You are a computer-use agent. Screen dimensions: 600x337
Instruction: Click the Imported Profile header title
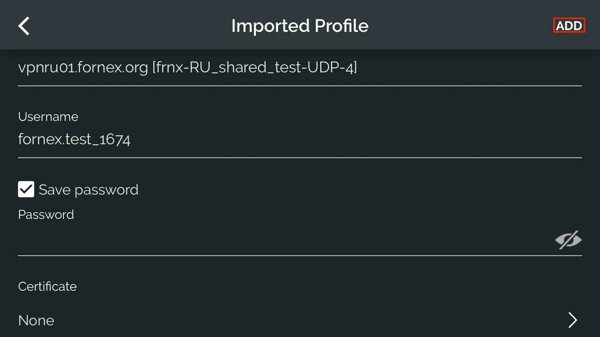(x=300, y=26)
